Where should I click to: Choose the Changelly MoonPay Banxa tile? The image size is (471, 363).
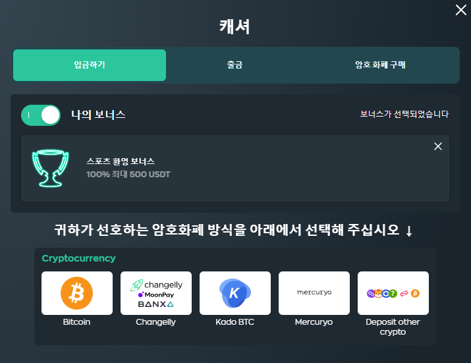(x=156, y=293)
